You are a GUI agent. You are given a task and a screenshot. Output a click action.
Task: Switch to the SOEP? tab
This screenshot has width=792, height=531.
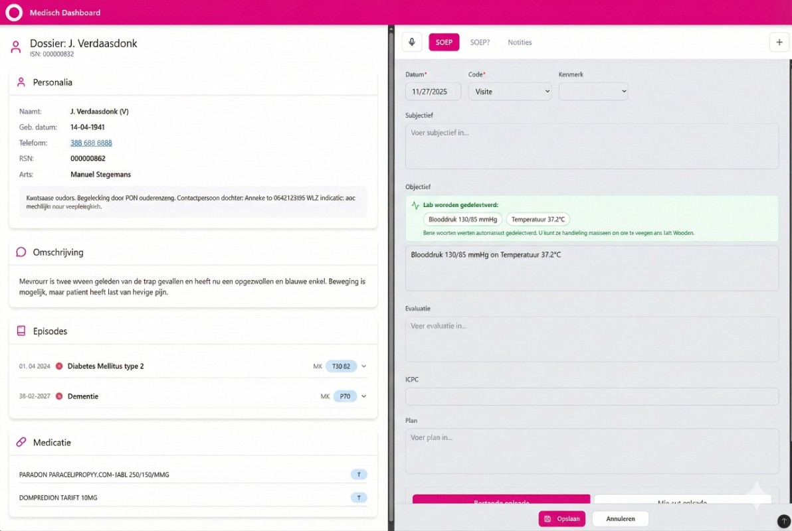[x=480, y=42]
